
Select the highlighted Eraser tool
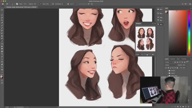[2, 41]
